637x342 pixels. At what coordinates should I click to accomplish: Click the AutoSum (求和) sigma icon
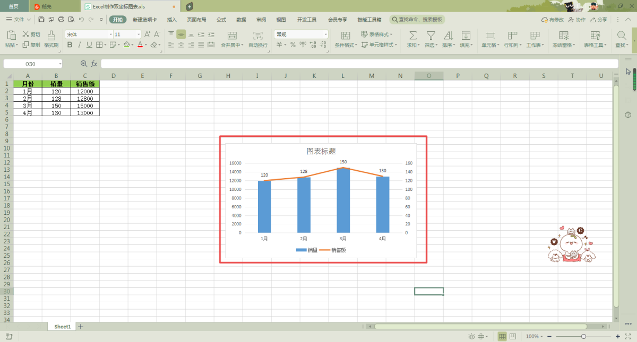412,36
